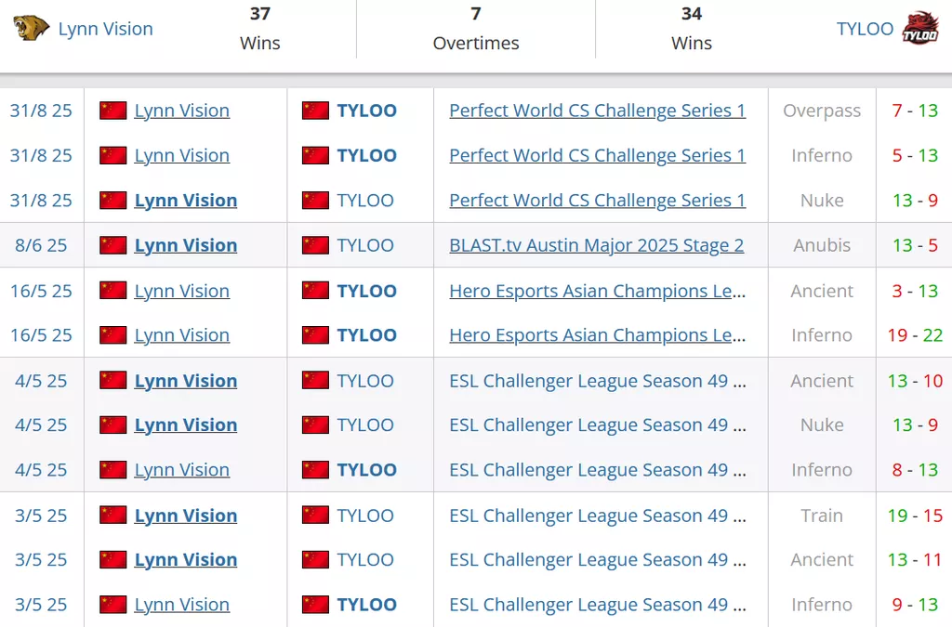This screenshot has width=952, height=627.
Task: Open Hero Esports Asian Champions League, Ancient row
Action: point(597,291)
